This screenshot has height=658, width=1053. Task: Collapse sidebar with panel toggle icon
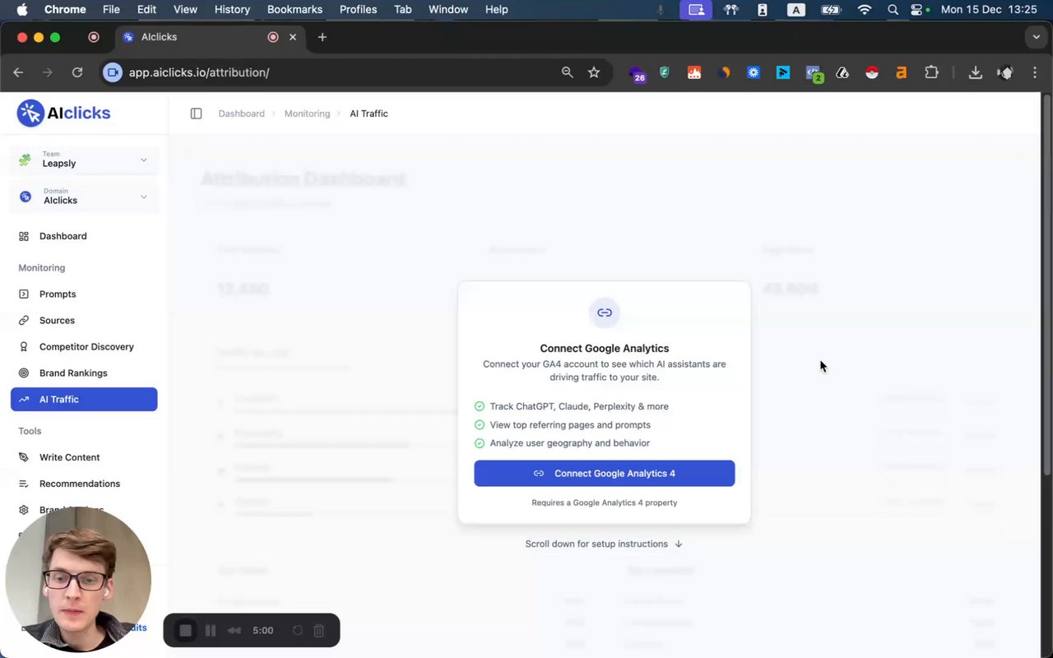tap(196, 114)
